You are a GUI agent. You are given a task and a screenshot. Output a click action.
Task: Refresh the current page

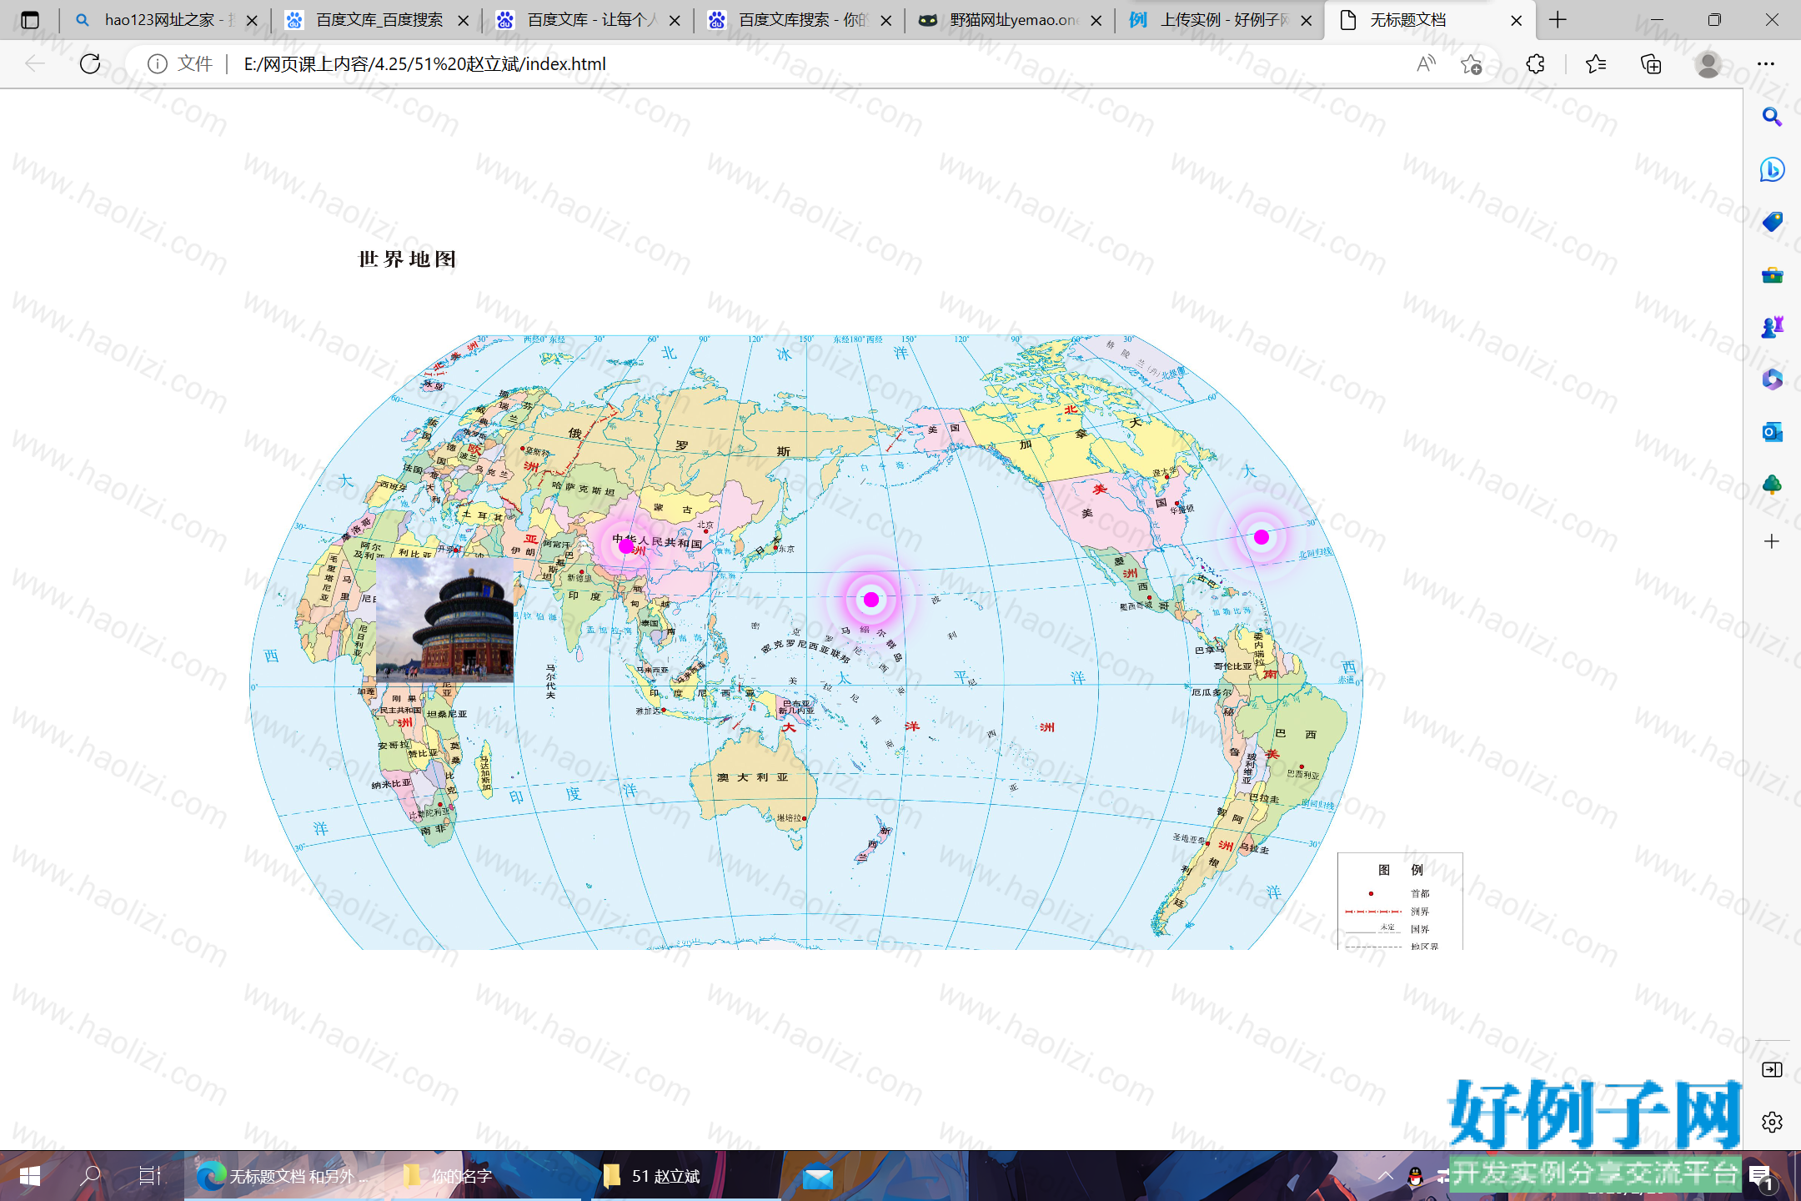point(90,63)
